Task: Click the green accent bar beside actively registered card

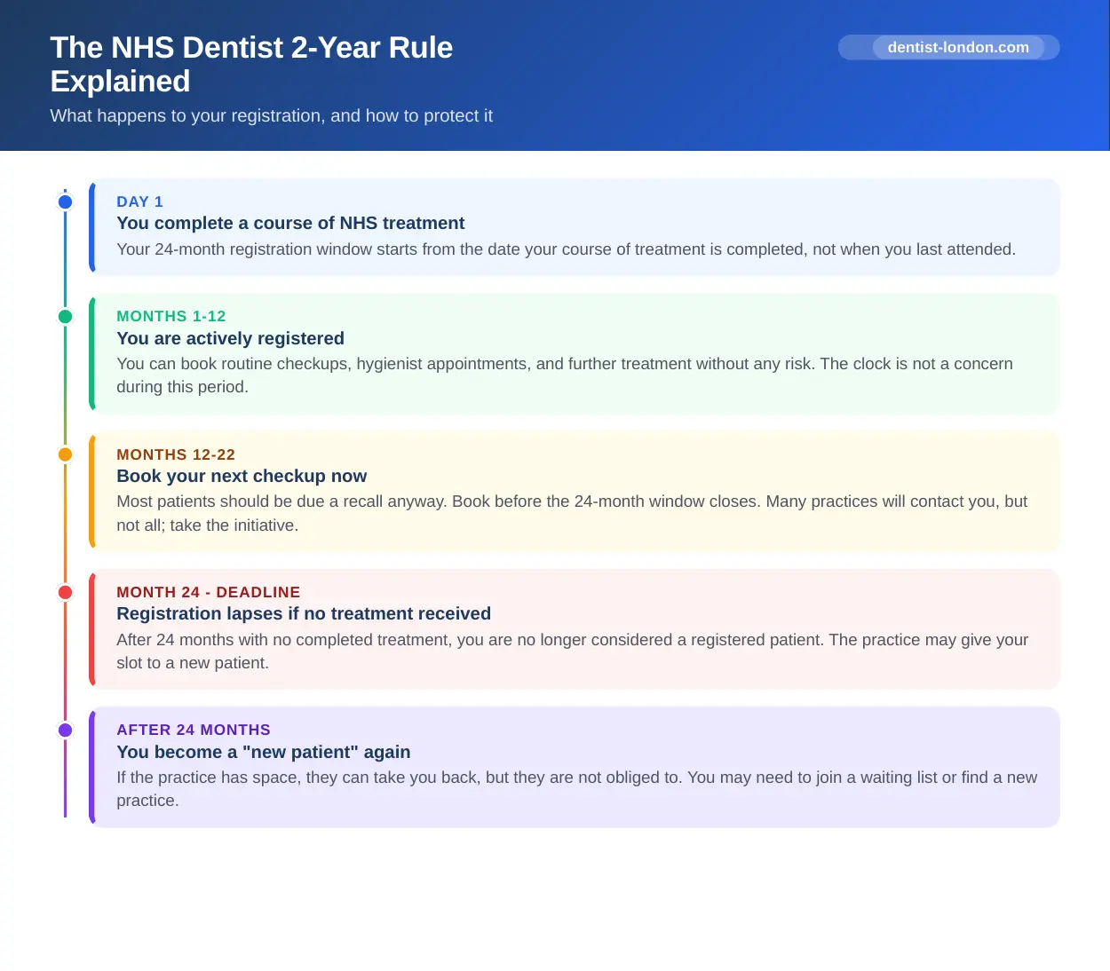Action: coord(91,354)
